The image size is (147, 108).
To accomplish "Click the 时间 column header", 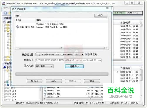I will pos(19,20).
